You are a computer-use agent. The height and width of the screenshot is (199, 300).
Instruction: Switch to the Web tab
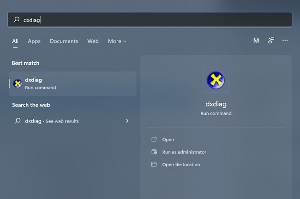click(x=93, y=41)
